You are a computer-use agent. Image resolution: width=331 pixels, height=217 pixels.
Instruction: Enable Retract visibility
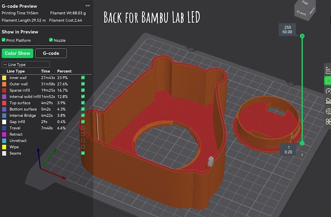tap(83, 135)
